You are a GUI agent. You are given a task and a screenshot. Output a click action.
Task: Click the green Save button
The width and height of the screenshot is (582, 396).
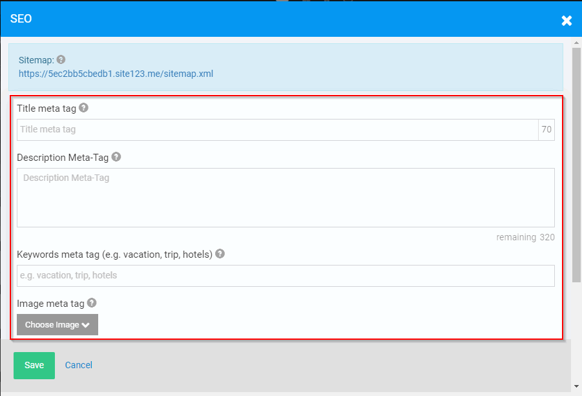(34, 366)
